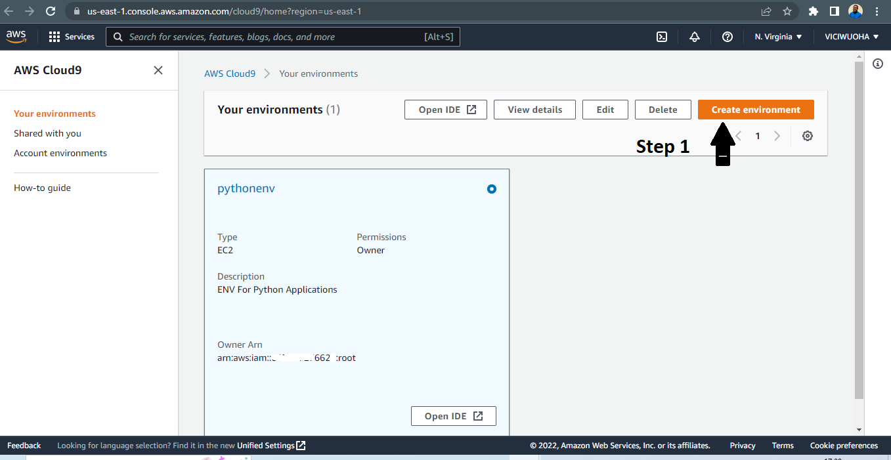Launch the CloudShell terminal icon
The height and width of the screenshot is (460, 891).
[662, 37]
